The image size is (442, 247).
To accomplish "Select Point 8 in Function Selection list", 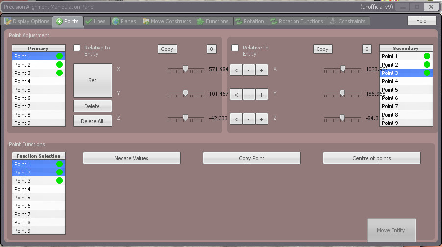I will click(39, 222).
